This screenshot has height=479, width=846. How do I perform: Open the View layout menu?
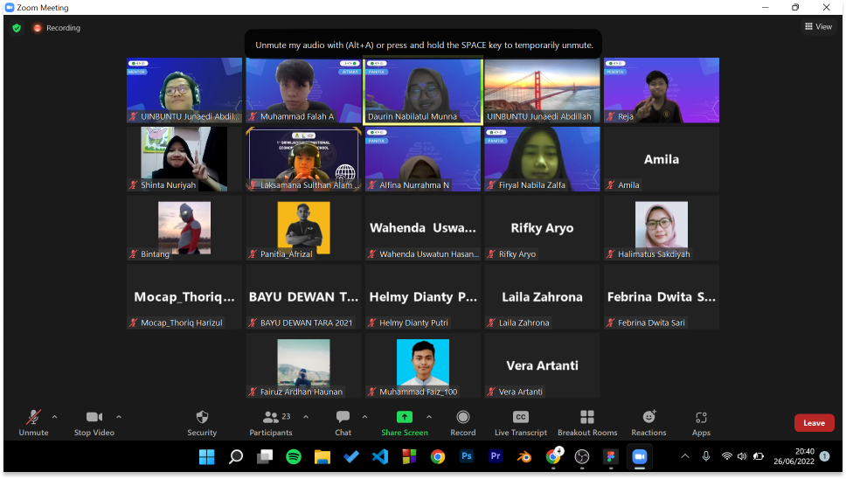tap(818, 27)
